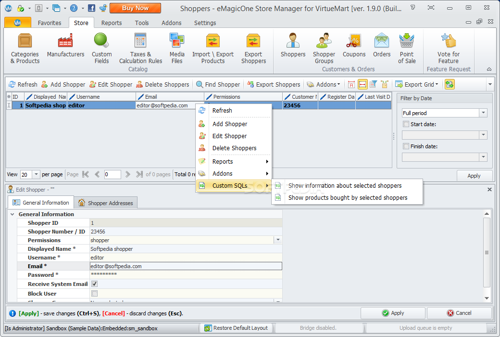The height and width of the screenshot is (337, 500).
Task: Select Delete Shoppers in context menu
Action: (x=234, y=148)
